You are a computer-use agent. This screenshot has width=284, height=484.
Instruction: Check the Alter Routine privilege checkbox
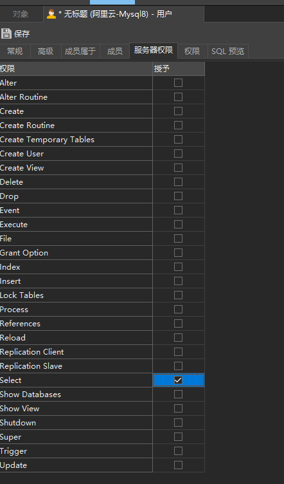point(178,97)
